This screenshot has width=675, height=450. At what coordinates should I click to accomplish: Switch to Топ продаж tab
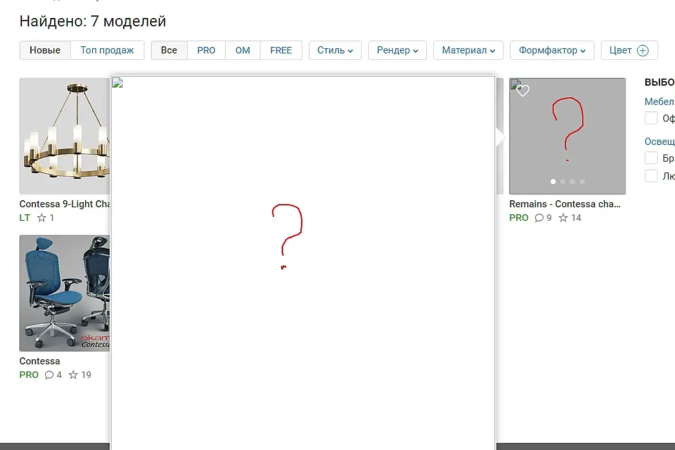107,50
